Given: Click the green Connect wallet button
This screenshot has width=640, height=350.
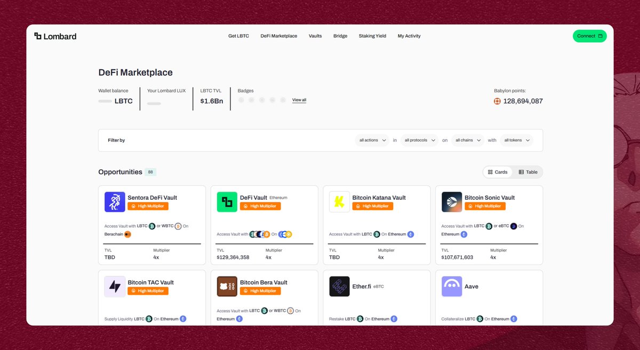Looking at the screenshot, I should click(589, 36).
